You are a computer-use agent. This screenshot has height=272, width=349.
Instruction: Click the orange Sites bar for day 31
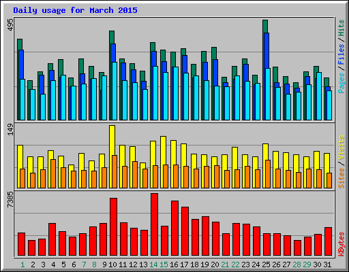329,180
